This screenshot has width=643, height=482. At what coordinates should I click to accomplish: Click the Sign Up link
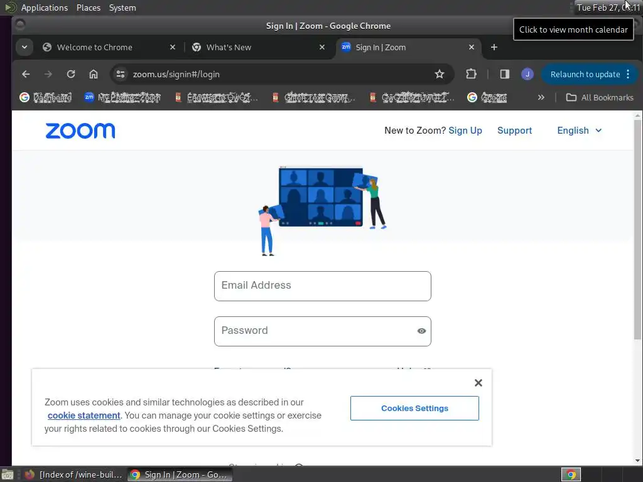(465, 131)
